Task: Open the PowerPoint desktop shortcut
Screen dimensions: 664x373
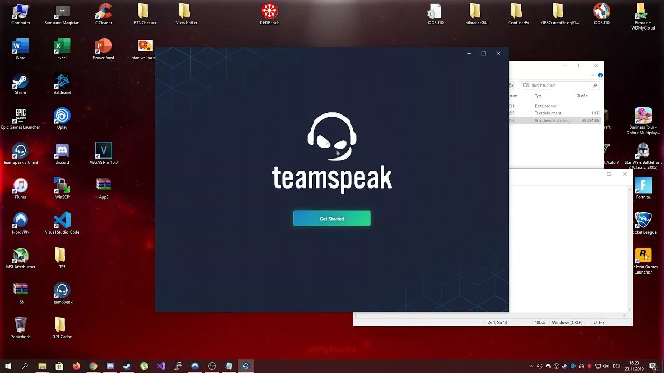Action: (103, 49)
